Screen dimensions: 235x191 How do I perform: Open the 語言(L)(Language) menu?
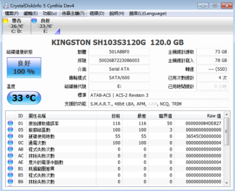[148, 13]
